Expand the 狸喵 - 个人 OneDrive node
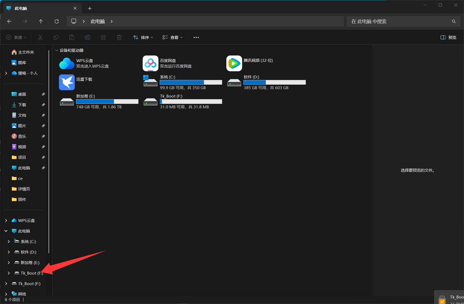This screenshot has height=304, width=464. (6, 73)
